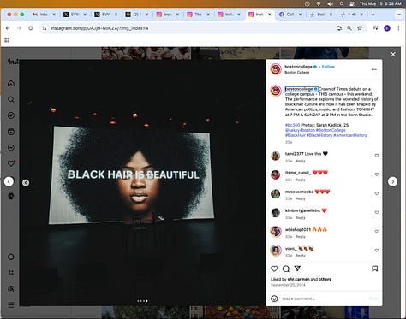Viewport: 406px width, 319px height.
Task: Open the volume control in the macOS menu bar
Action: tap(331, 3)
